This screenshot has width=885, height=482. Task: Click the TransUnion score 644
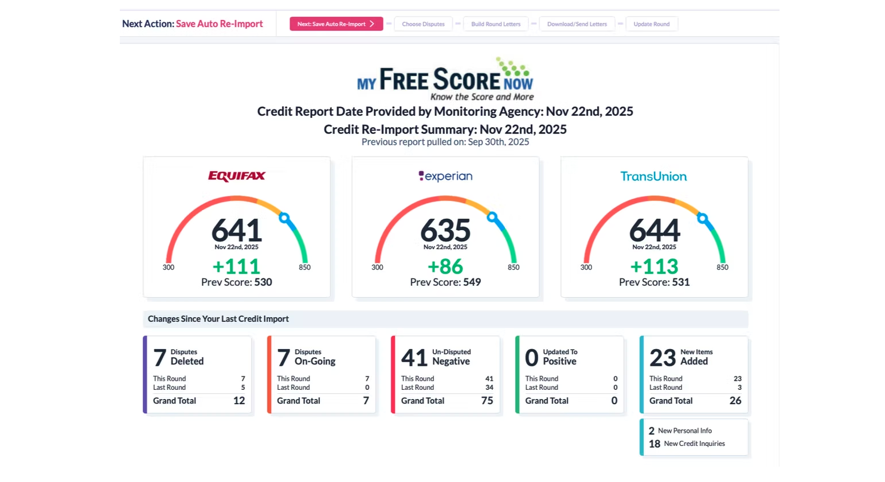coord(654,230)
